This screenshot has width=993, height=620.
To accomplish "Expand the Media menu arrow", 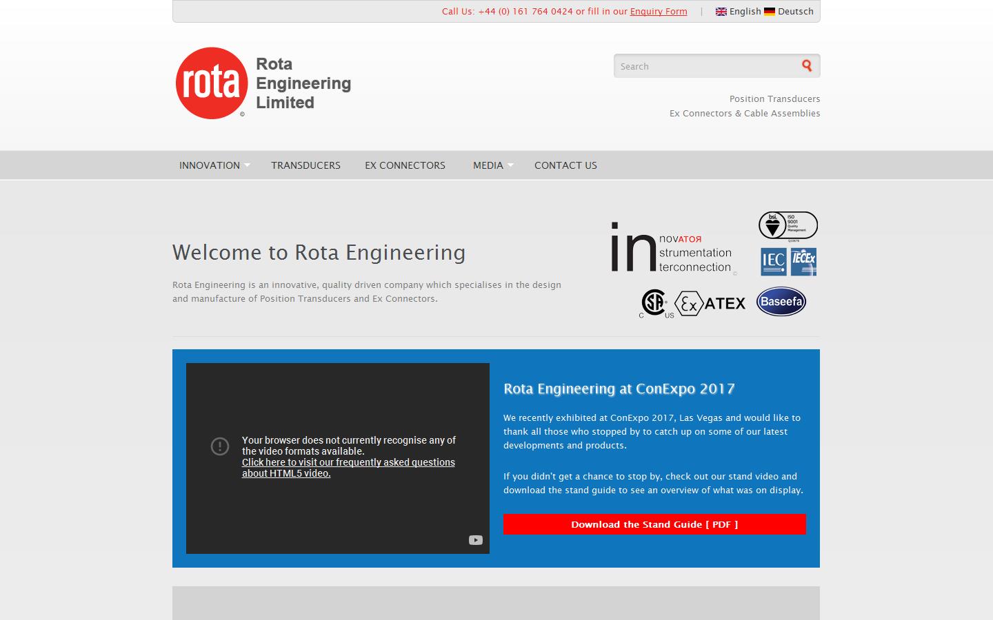I will [510, 165].
